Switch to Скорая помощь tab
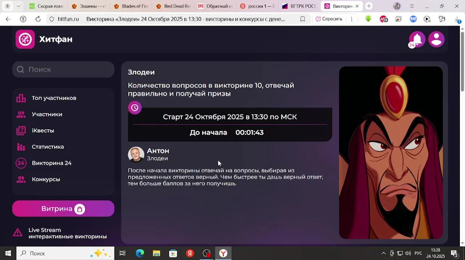The image size is (465, 260). point(46,6)
